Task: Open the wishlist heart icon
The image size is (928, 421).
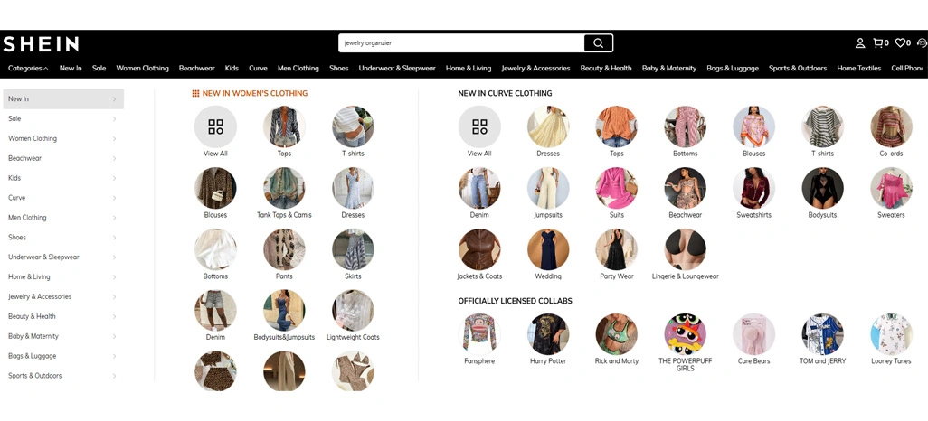Action: pos(900,43)
